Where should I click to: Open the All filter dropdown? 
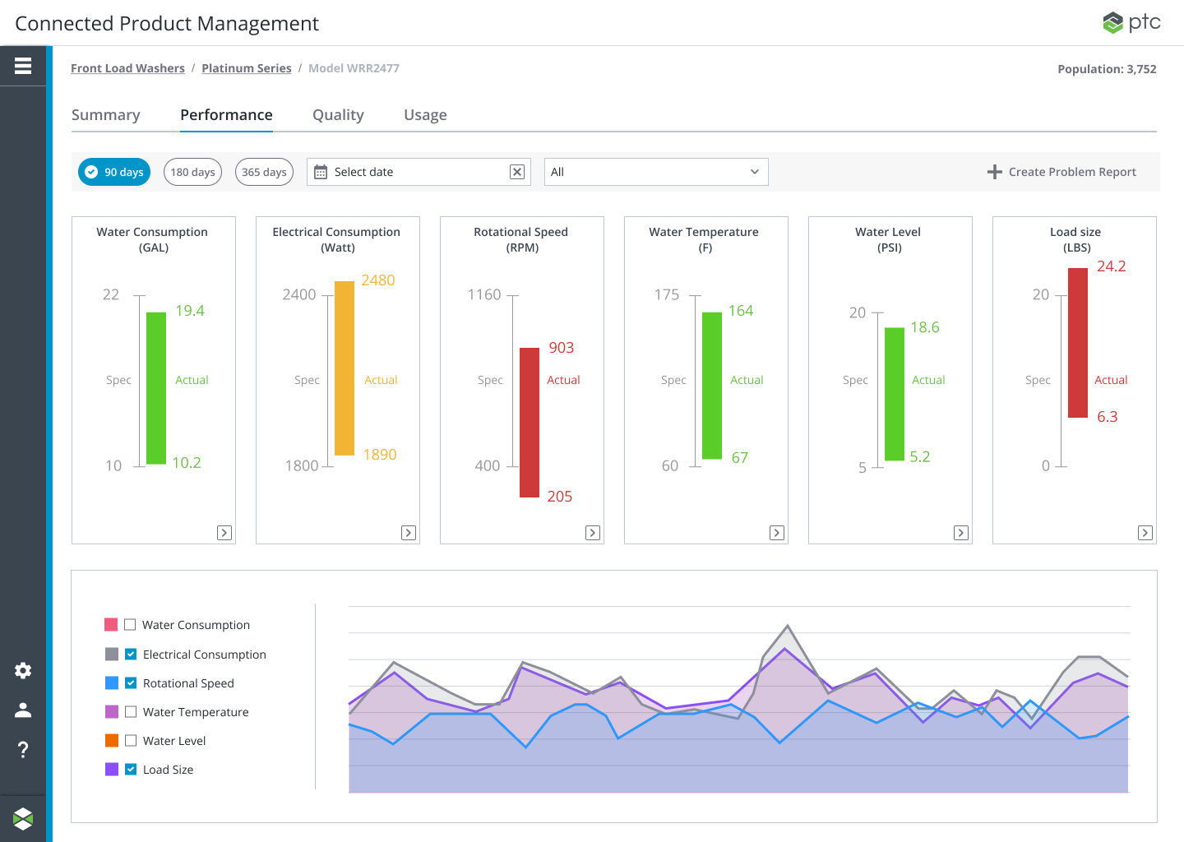click(656, 172)
